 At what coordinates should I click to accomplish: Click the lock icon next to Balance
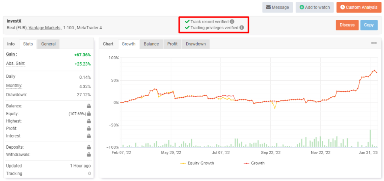[89, 106]
